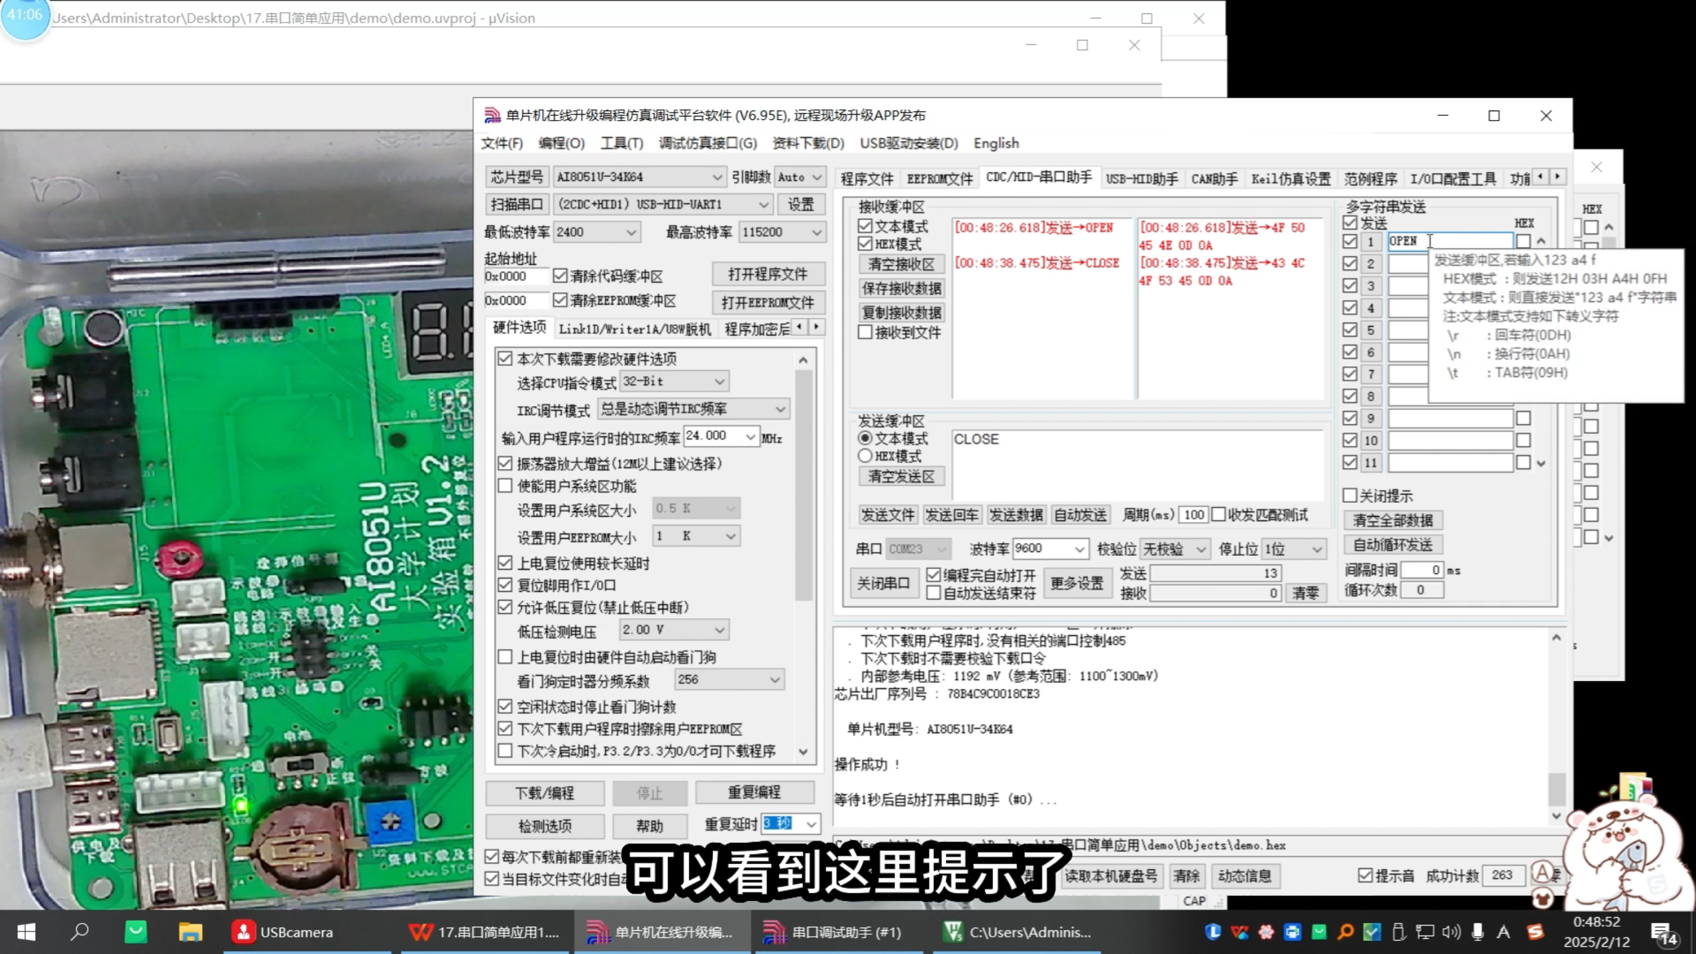Switch to the USB-HID助手 tab

coord(1141,178)
